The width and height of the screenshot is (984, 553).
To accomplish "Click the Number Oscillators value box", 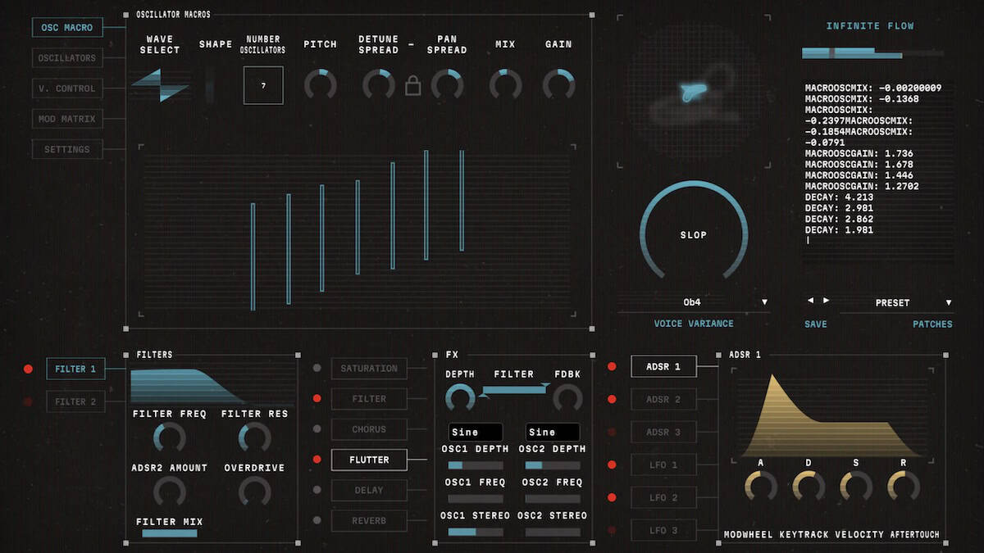I will (x=263, y=85).
